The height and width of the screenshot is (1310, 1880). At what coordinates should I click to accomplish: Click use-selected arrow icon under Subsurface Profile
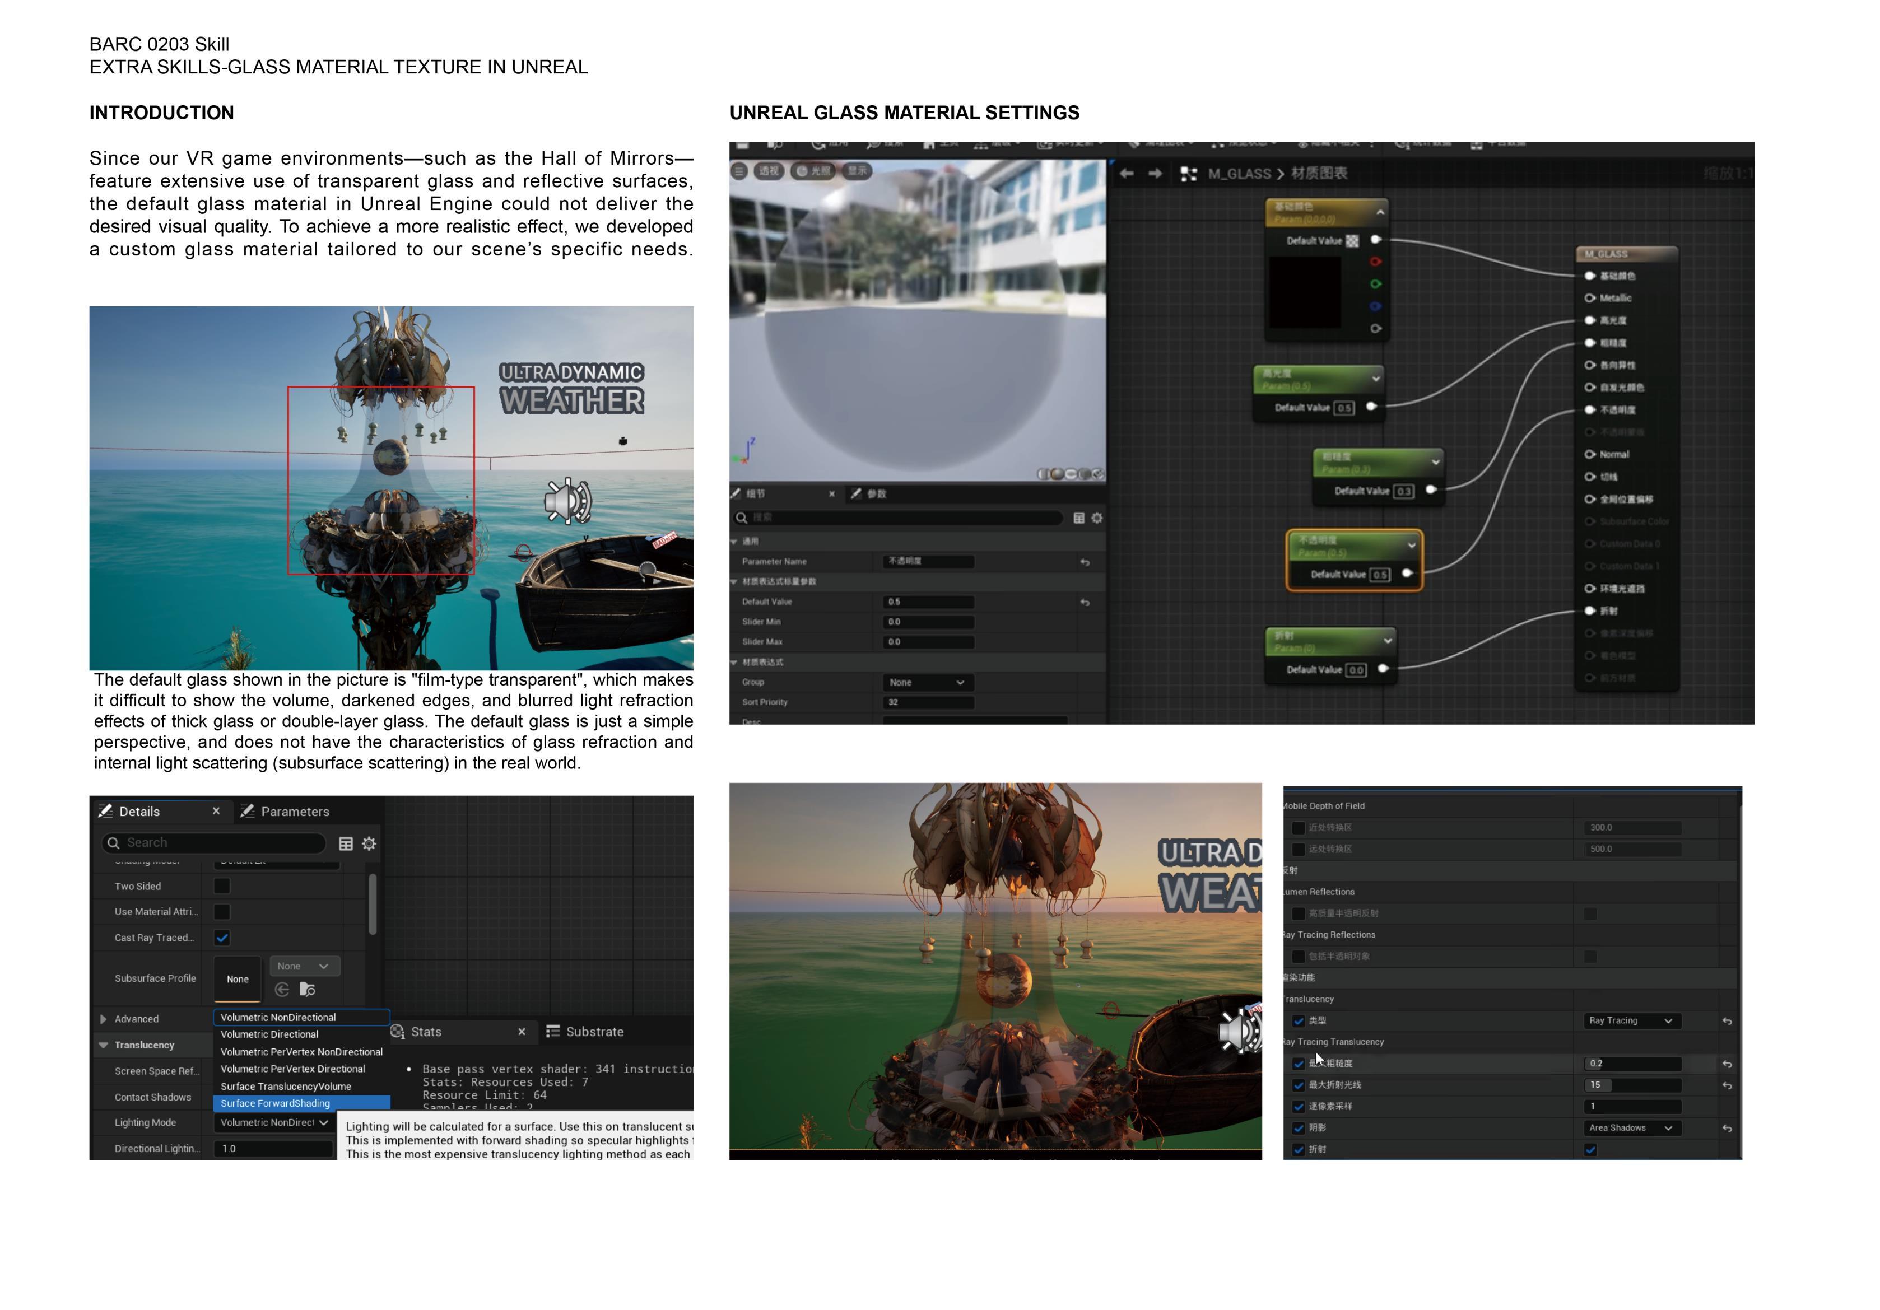click(282, 989)
